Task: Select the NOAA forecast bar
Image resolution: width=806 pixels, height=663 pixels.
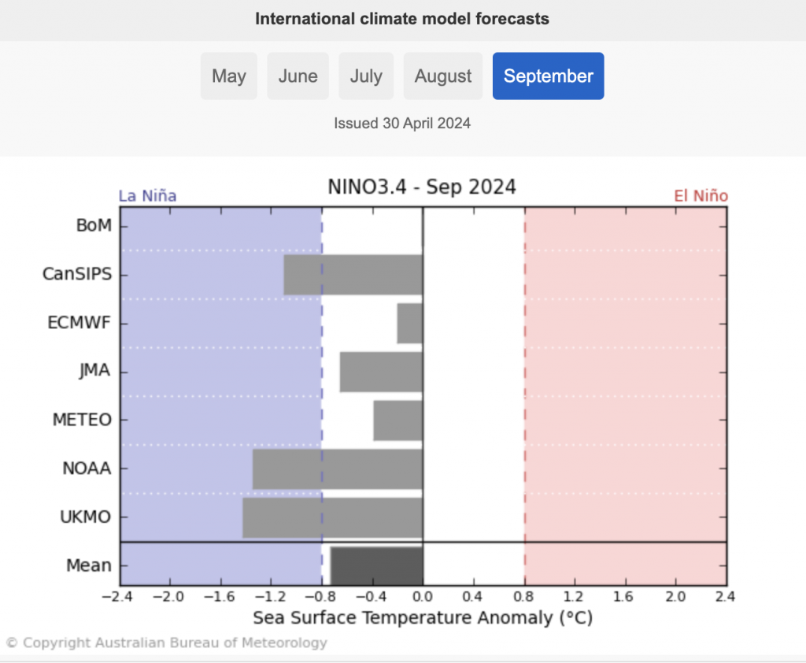Action: tap(337, 469)
